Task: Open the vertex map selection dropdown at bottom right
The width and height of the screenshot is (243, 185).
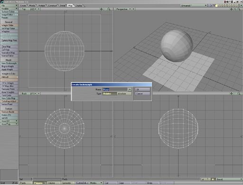Action: pos(229,179)
